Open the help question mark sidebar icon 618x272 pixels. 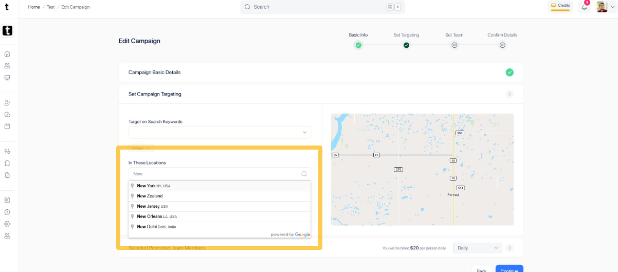click(x=7, y=212)
